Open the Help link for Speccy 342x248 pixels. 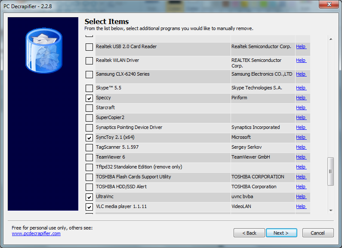(301, 98)
